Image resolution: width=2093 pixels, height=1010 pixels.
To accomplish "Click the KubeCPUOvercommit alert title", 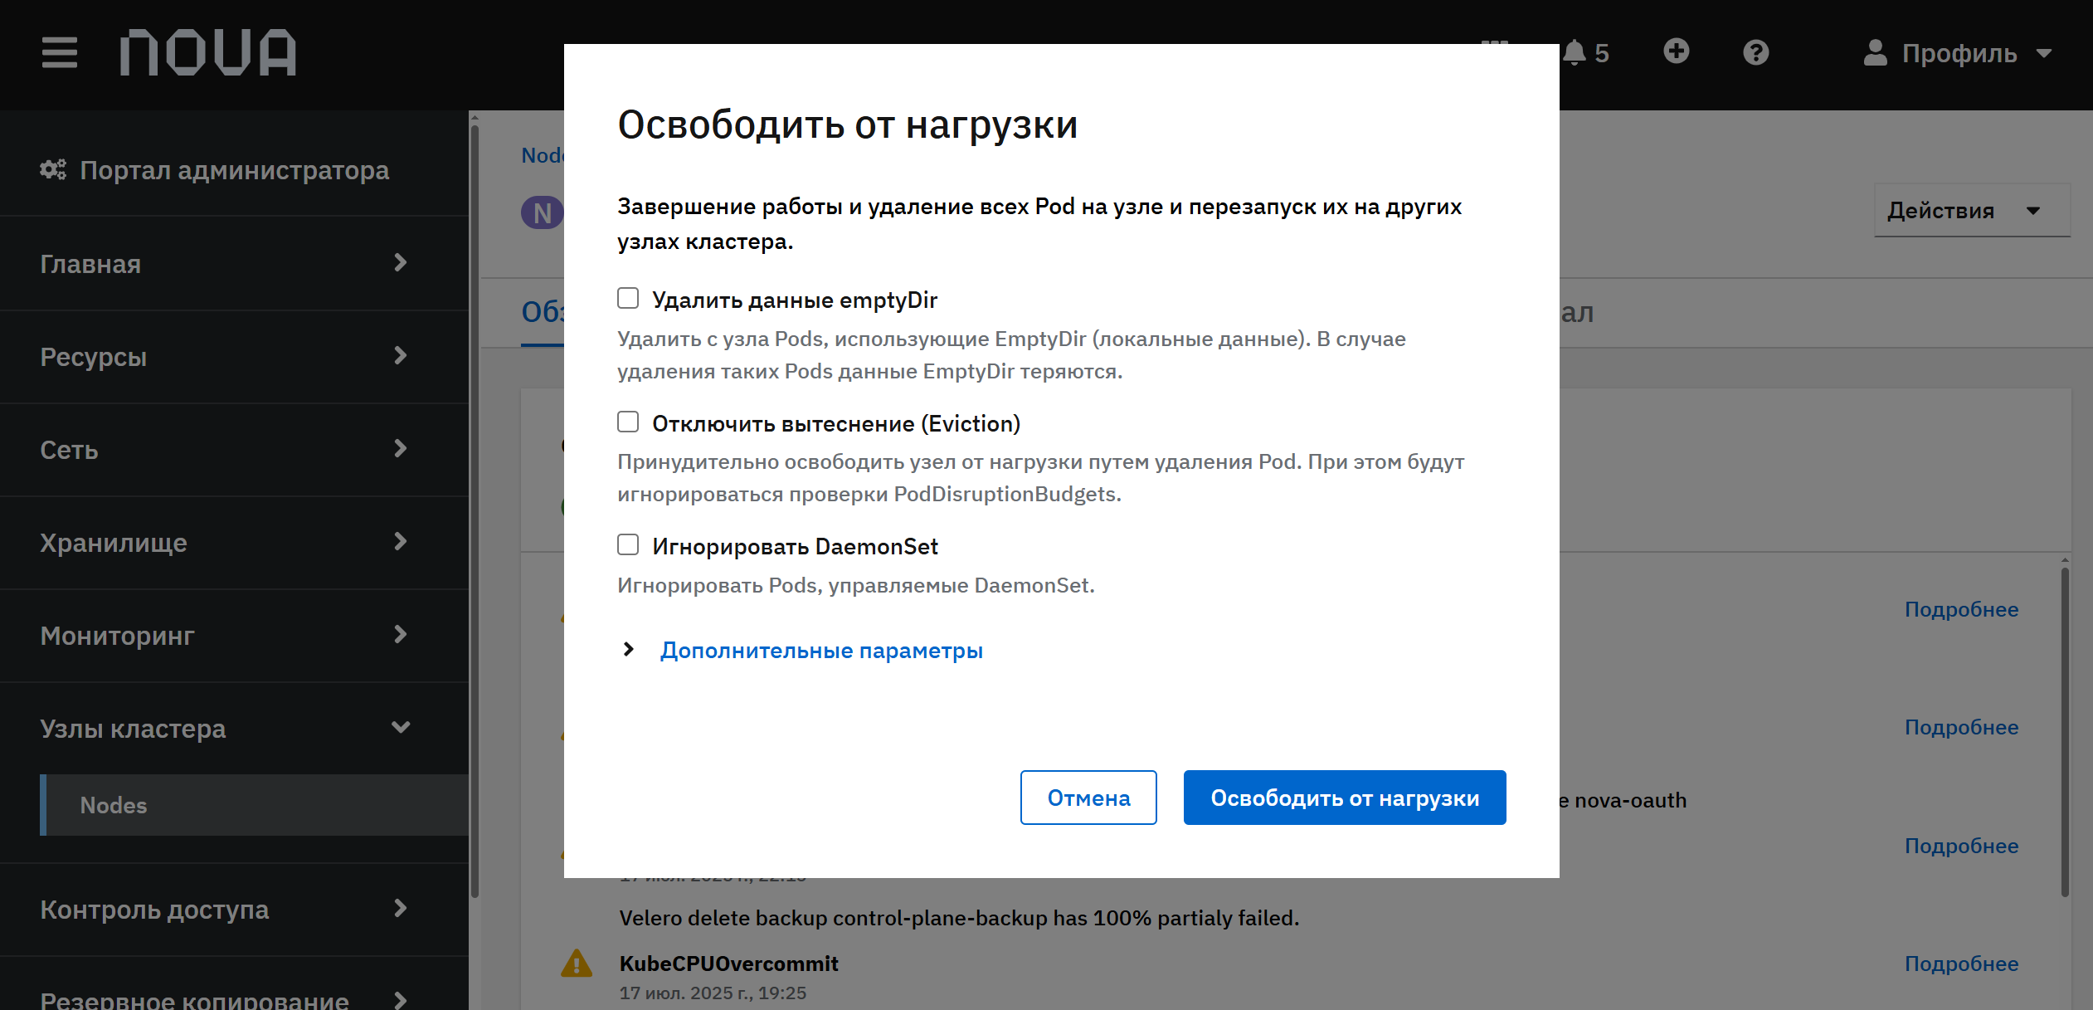I will coord(728,964).
